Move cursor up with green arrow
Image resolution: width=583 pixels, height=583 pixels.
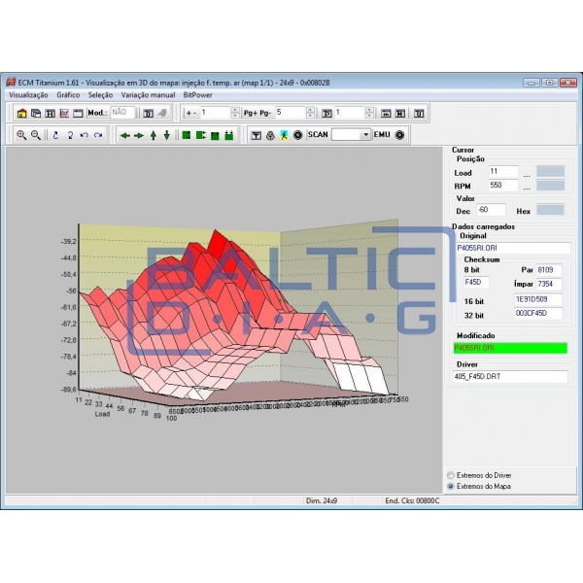coord(154,135)
